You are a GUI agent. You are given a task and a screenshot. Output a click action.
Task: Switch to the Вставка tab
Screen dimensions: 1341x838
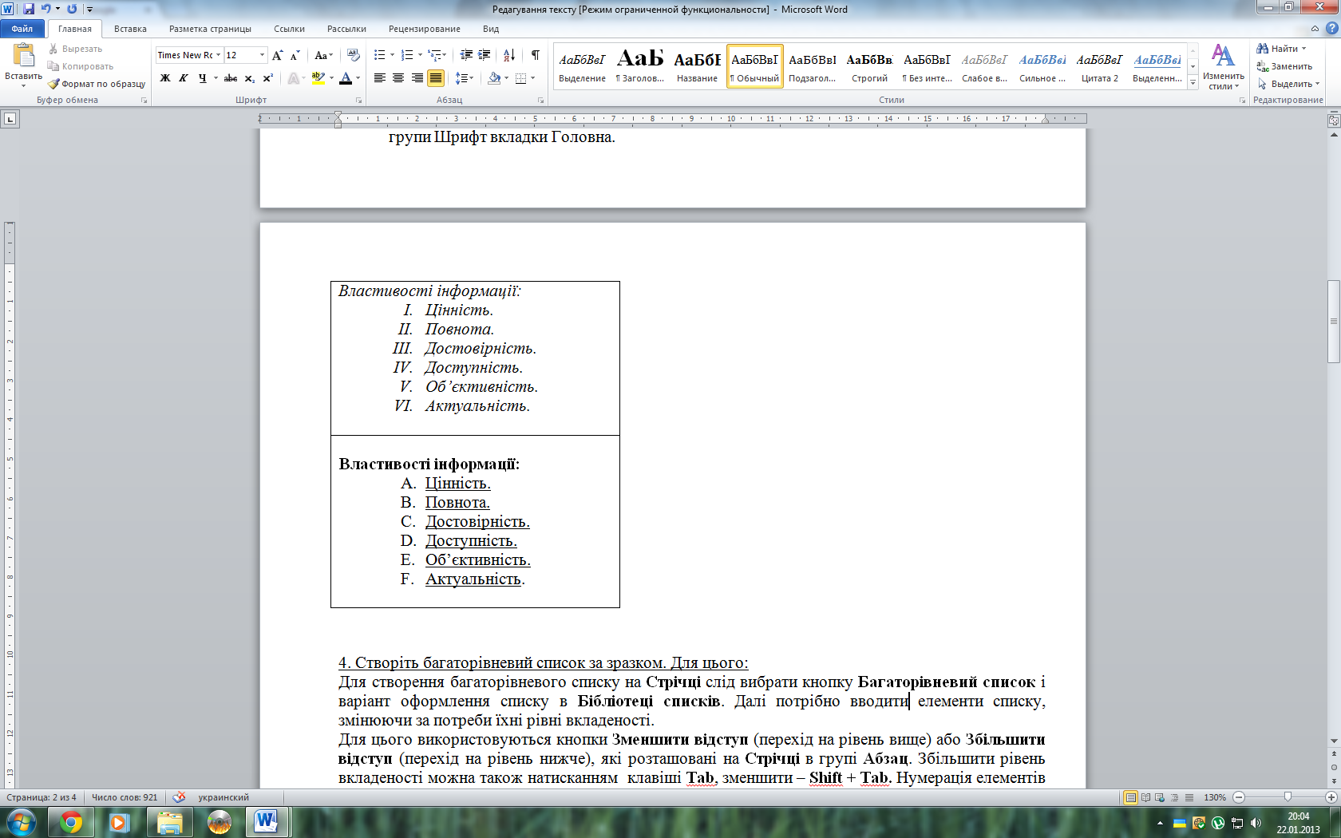coord(130,29)
